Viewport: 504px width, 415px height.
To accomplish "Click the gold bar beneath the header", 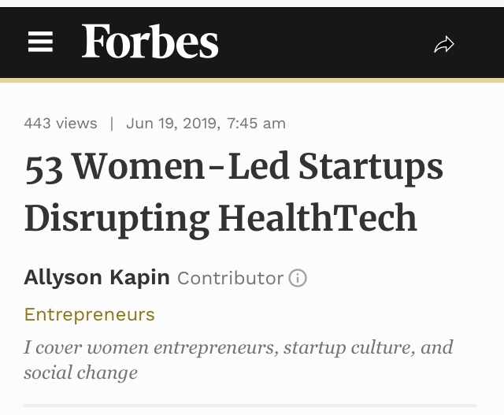I will (252, 80).
